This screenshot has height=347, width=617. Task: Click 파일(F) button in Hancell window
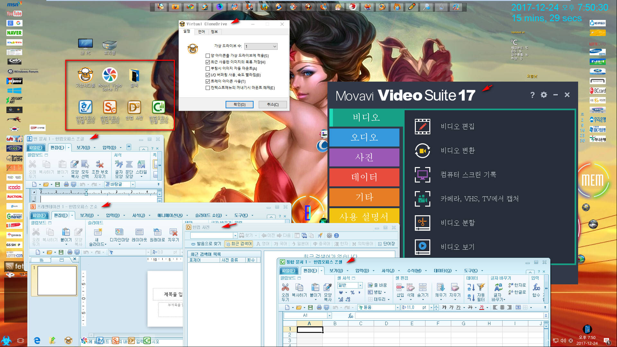288,271
